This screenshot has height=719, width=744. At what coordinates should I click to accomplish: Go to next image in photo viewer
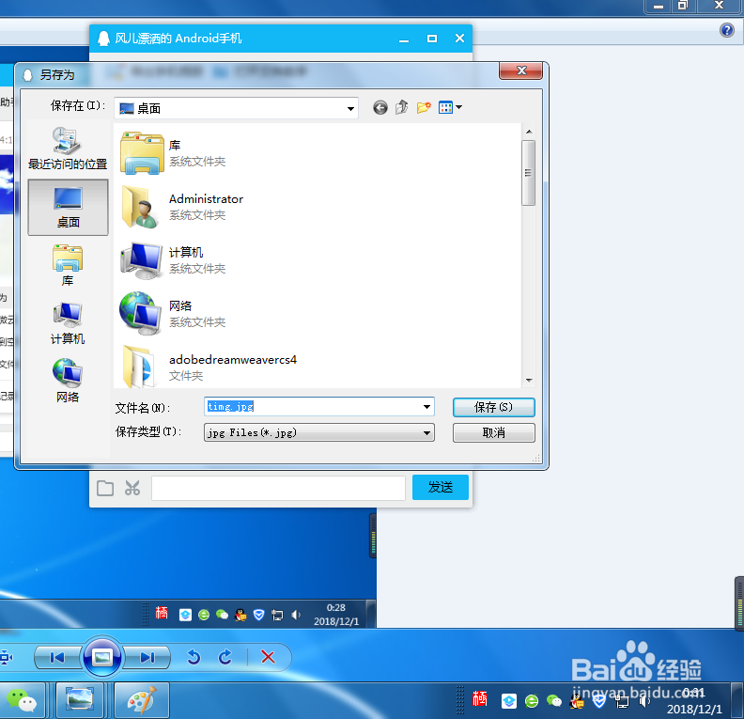[147, 657]
